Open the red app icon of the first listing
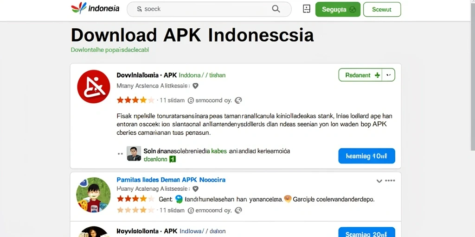The width and height of the screenshot is (475, 237). tap(94, 87)
